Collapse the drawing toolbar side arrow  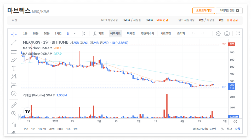point(19,117)
